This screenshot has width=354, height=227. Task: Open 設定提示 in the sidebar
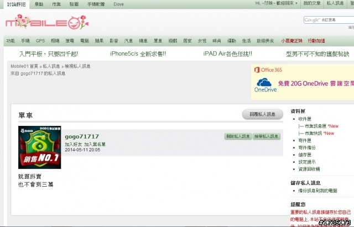[x=307, y=162]
